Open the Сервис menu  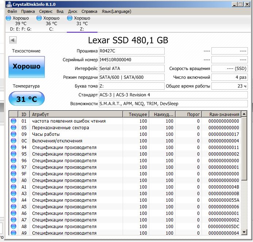click(46, 11)
